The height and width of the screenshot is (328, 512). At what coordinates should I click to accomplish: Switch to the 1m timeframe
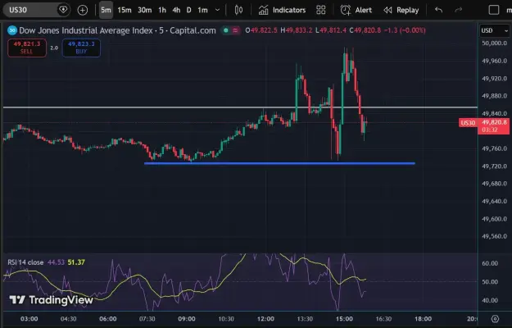203,10
